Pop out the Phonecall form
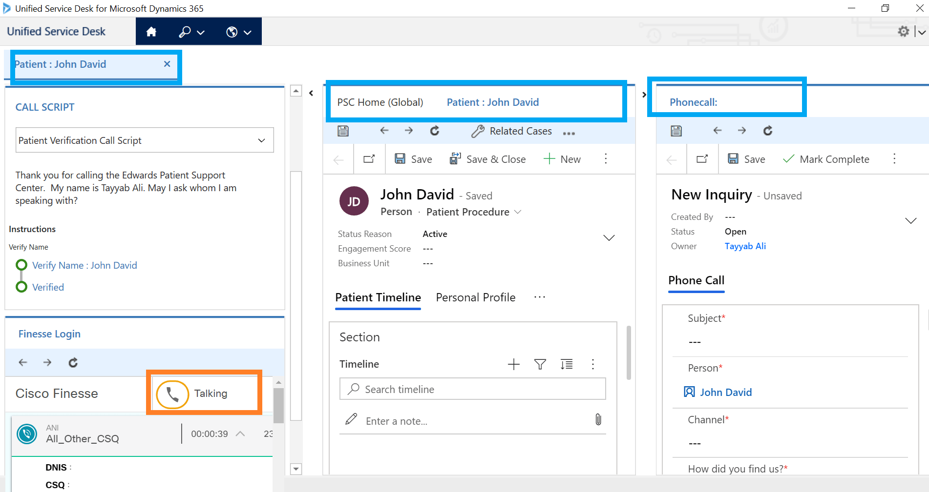The image size is (929, 492). 702,159
